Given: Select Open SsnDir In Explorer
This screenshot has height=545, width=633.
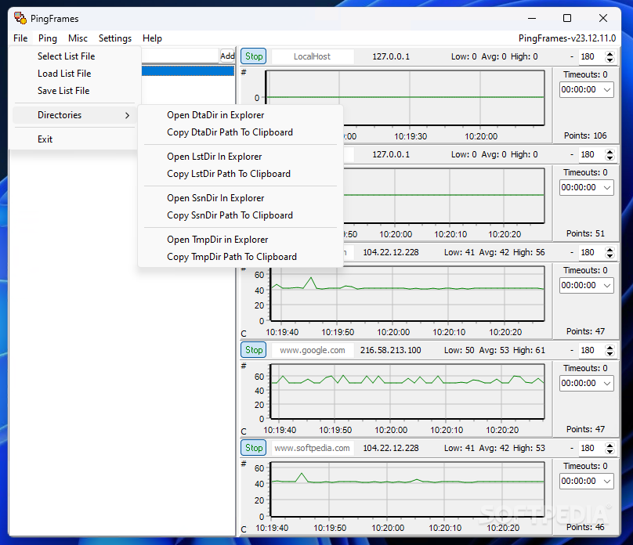Looking at the screenshot, I should [x=241, y=198].
